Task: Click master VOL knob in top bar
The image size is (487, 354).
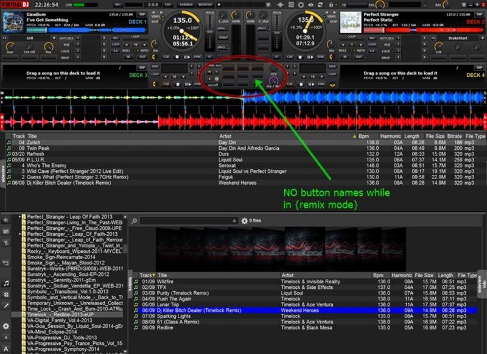Action: point(379,5)
